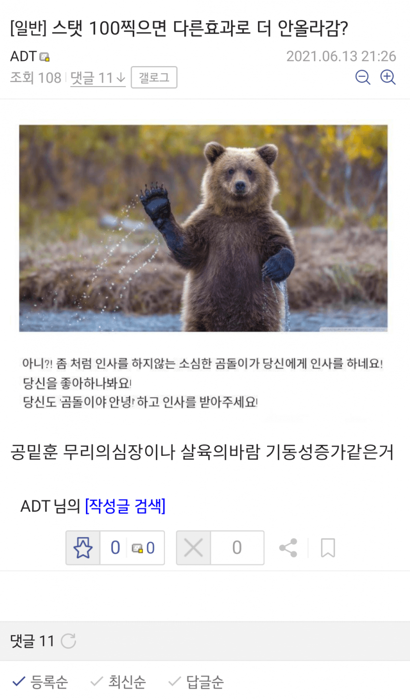
Task: Downvote post with X icon
Action: pos(193,548)
